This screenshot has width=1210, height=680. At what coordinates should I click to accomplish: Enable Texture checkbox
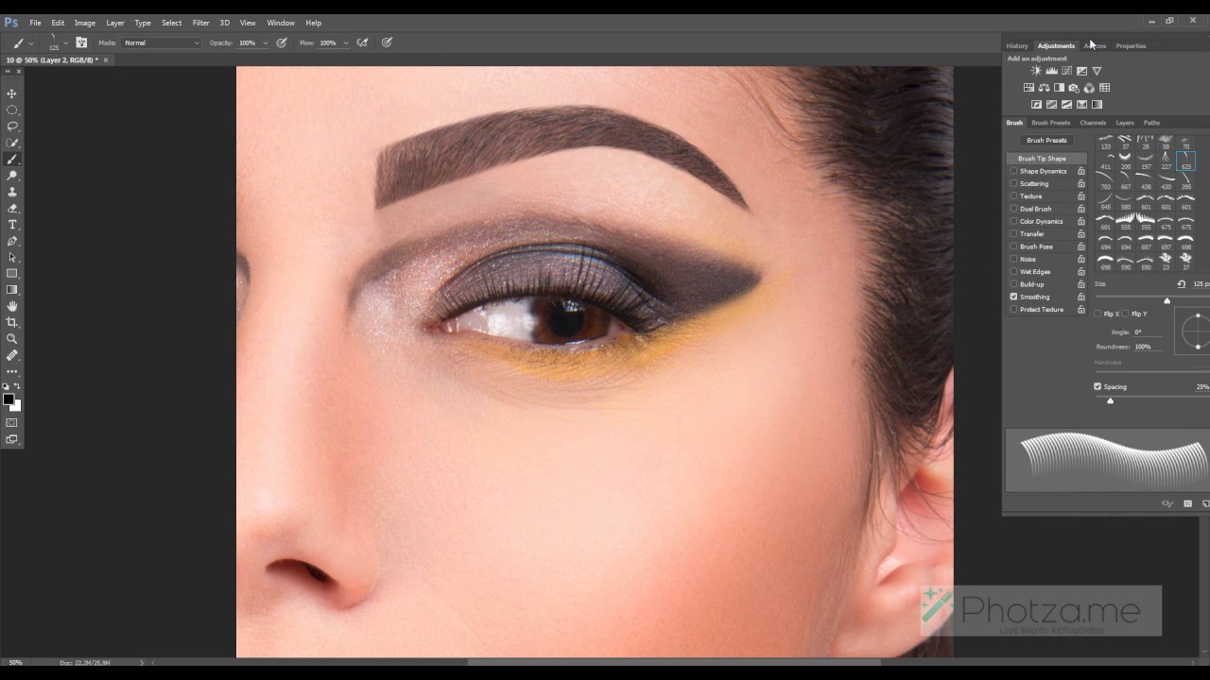(1014, 196)
